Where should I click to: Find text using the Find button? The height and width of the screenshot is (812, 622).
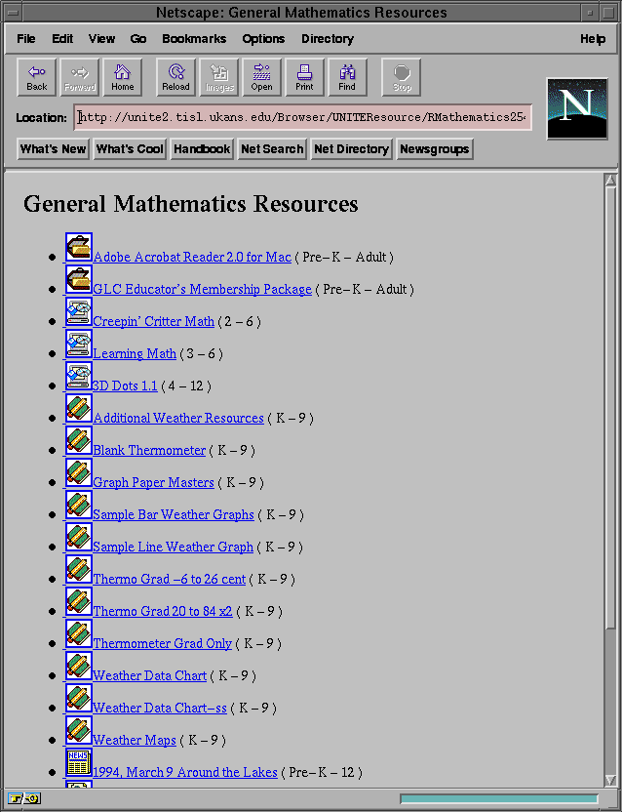coord(348,78)
